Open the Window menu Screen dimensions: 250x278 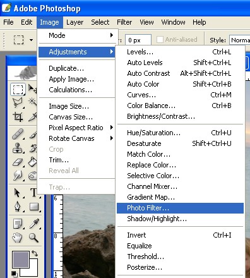pyautogui.click(x=173, y=22)
